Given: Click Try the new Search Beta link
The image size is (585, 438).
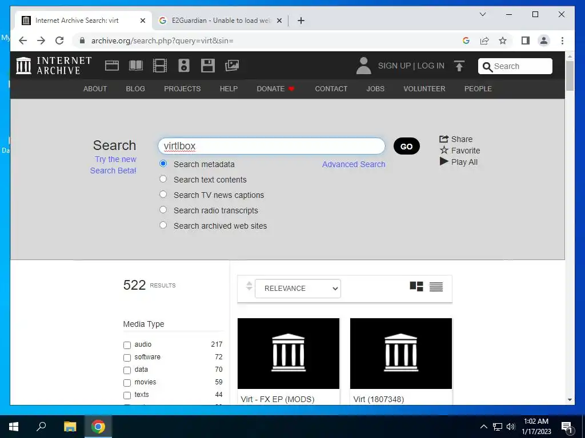Looking at the screenshot, I should [114, 165].
